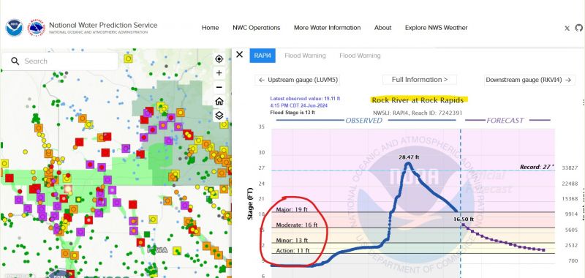Switch to the first Flood Warning tab
The image size is (585, 278).
305,56
